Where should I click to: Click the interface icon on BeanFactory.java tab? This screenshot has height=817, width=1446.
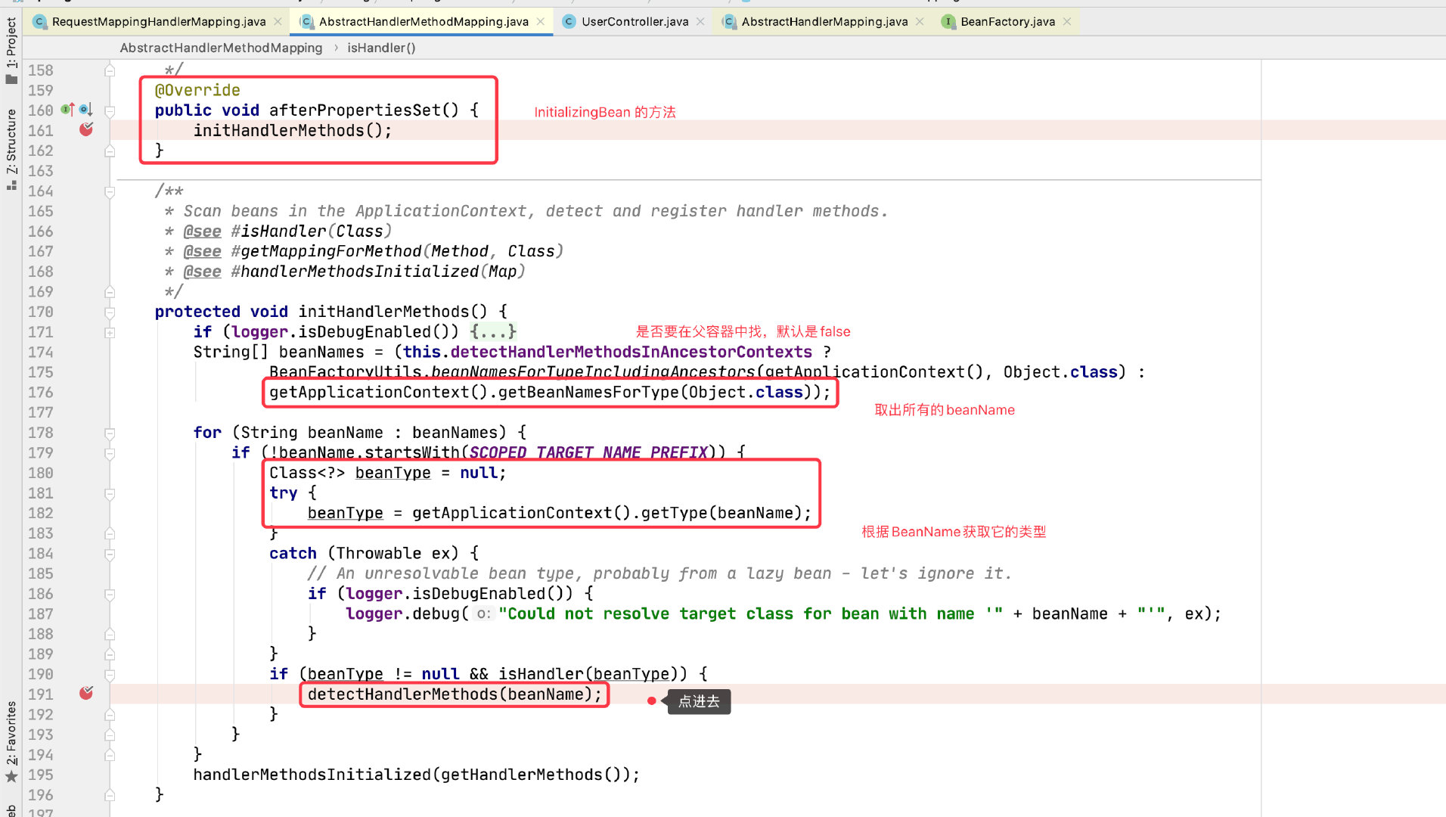948,22
